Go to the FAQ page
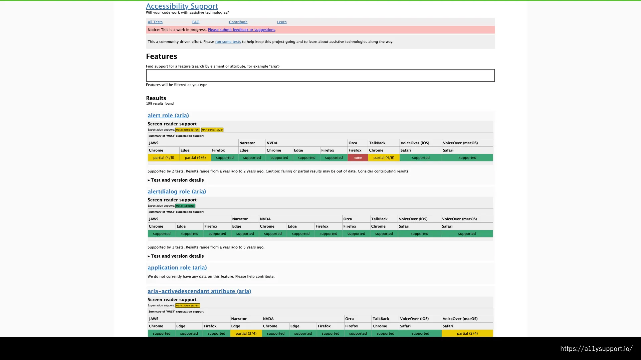641x360 pixels. pos(196,22)
